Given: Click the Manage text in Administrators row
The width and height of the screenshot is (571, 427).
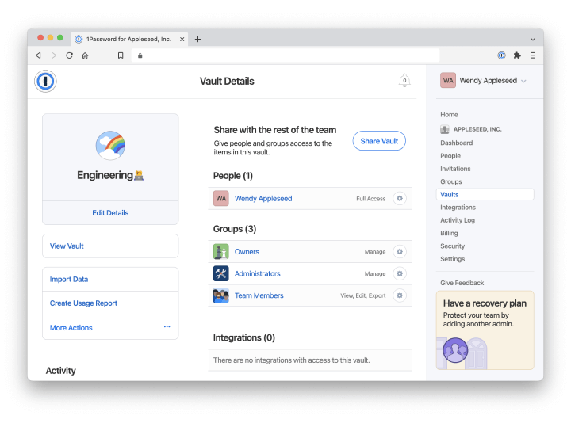Looking at the screenshot, I should (375, 273).
